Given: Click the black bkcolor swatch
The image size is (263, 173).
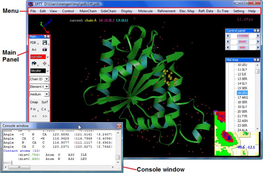Looking at the screenshot, I should click(38, 71).
